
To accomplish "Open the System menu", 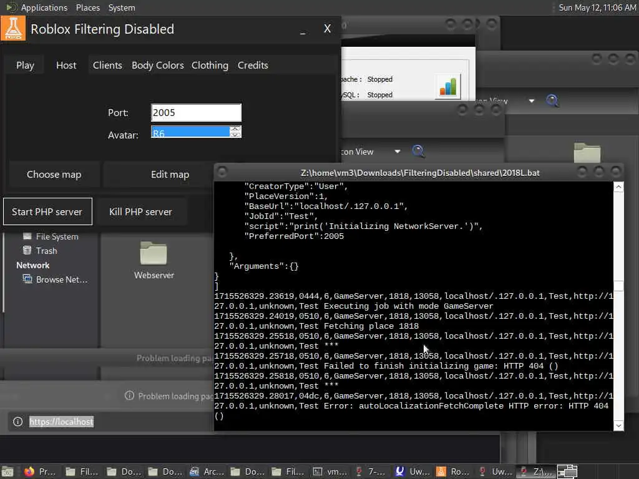I will click(x=122, y=7).
